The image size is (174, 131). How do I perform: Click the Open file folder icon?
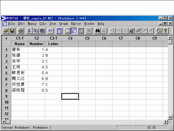pyautogui.click(x=6, y=31)
